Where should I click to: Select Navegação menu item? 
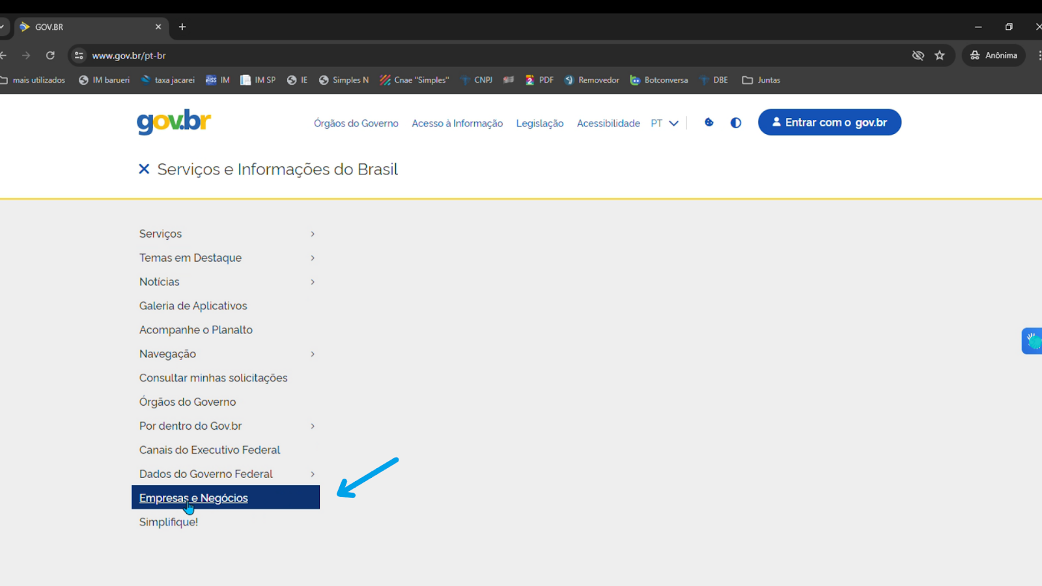(167, 354)
